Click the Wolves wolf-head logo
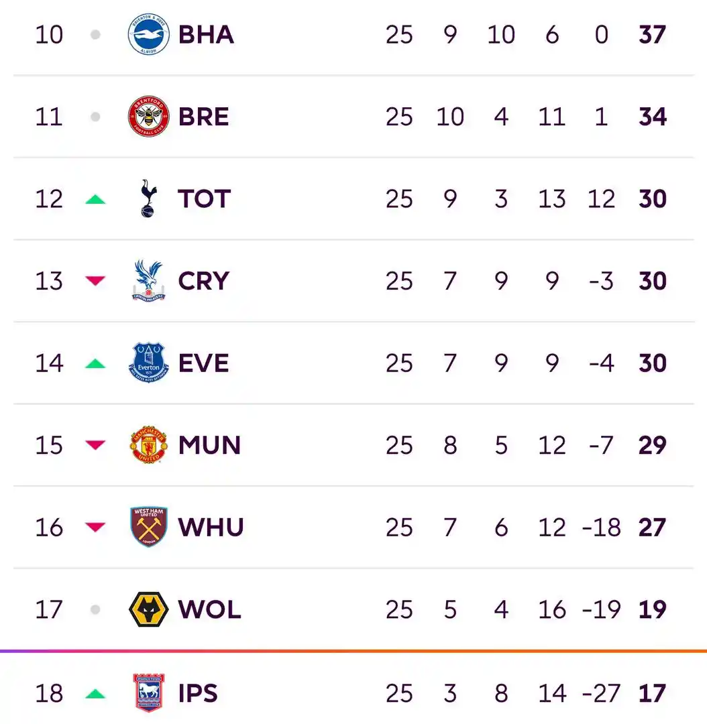707x724 pixels. coord(148,609)
